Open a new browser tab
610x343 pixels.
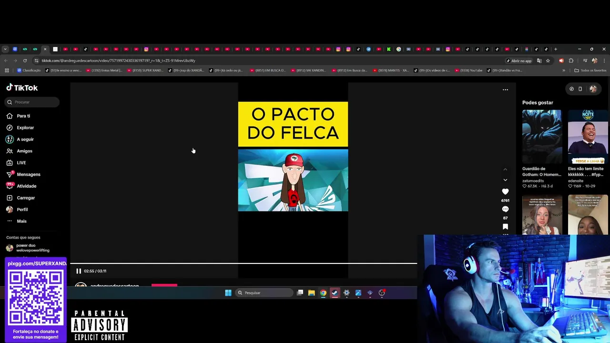click(556, 49)
